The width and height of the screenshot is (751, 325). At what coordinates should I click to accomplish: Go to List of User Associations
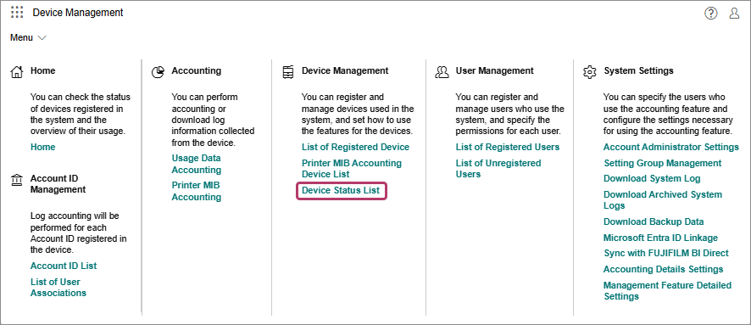point(58,287)
